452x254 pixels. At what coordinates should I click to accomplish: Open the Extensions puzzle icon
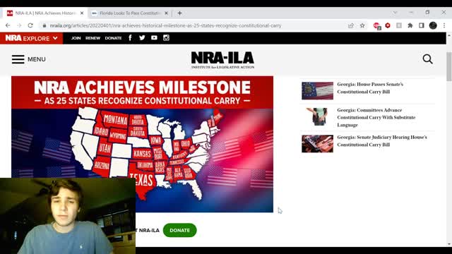coord(410,25)
